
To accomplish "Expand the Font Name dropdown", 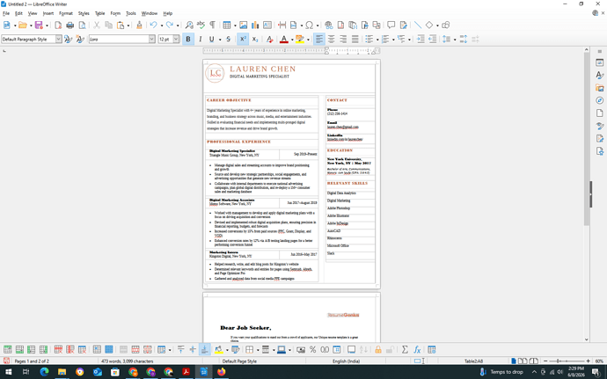I will pos(151,39).
